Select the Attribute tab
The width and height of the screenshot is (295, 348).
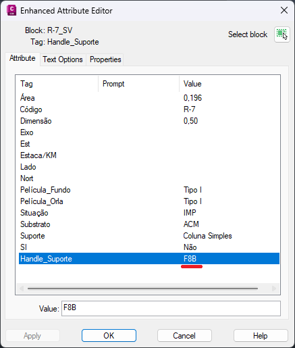point(22,59)
